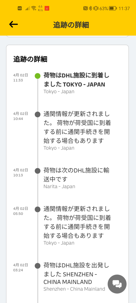The image size is (136, 303).
Task: Tap the Wi-Fi status icon
Action: pyautogui.click(x=34, y=8)
